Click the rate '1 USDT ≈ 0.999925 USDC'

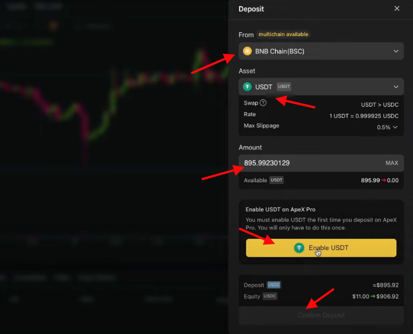point(364,116)
